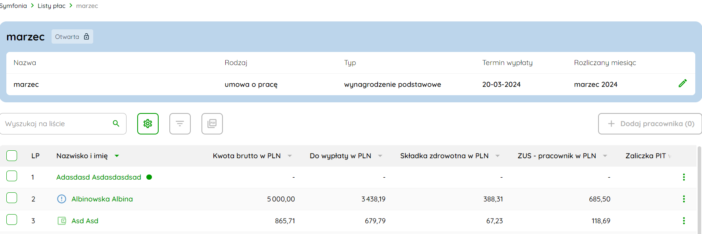Sort by Nazwisko i imię arrow
702x234 pixels.
pos(117,156)
